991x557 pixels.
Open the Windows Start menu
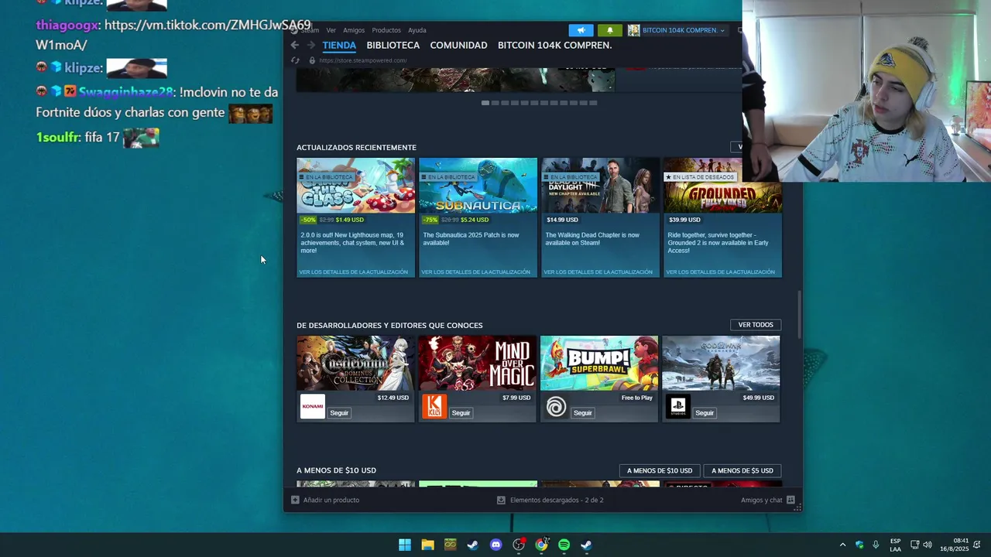[x=405, y=545]
